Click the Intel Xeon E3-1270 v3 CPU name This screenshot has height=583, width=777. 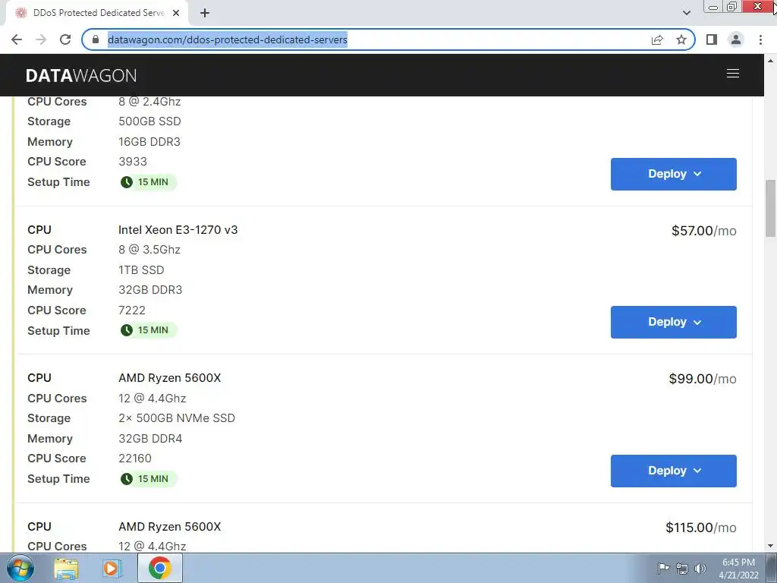(178, 229)
